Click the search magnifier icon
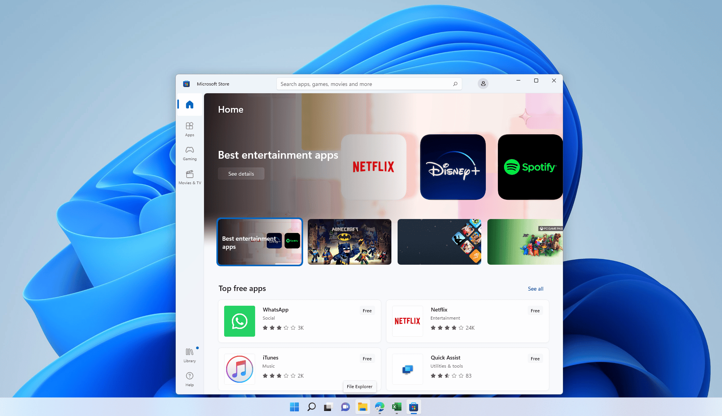 coord(455,84)
